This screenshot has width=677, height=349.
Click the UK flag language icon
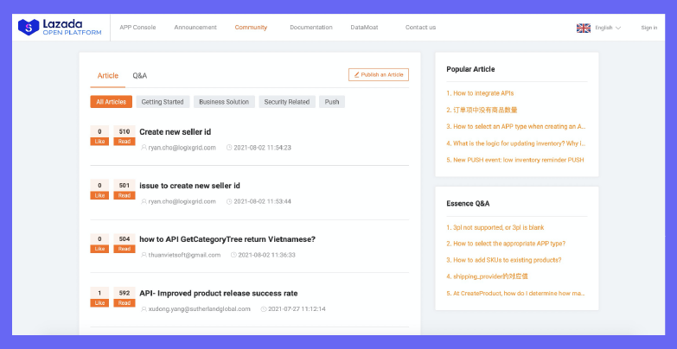point(584,28)
